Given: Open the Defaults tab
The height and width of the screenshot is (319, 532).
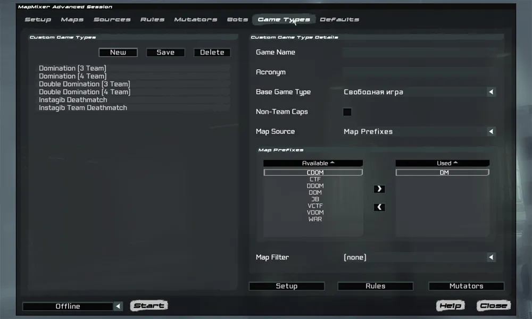Looking at the screenshot, I should [339, 20].
